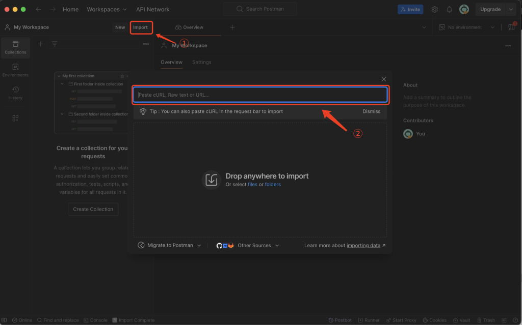The width and height of the screenshot is (522, 325).
Task: Open the configure workspace sidebar grid icon
Action: 15,119
